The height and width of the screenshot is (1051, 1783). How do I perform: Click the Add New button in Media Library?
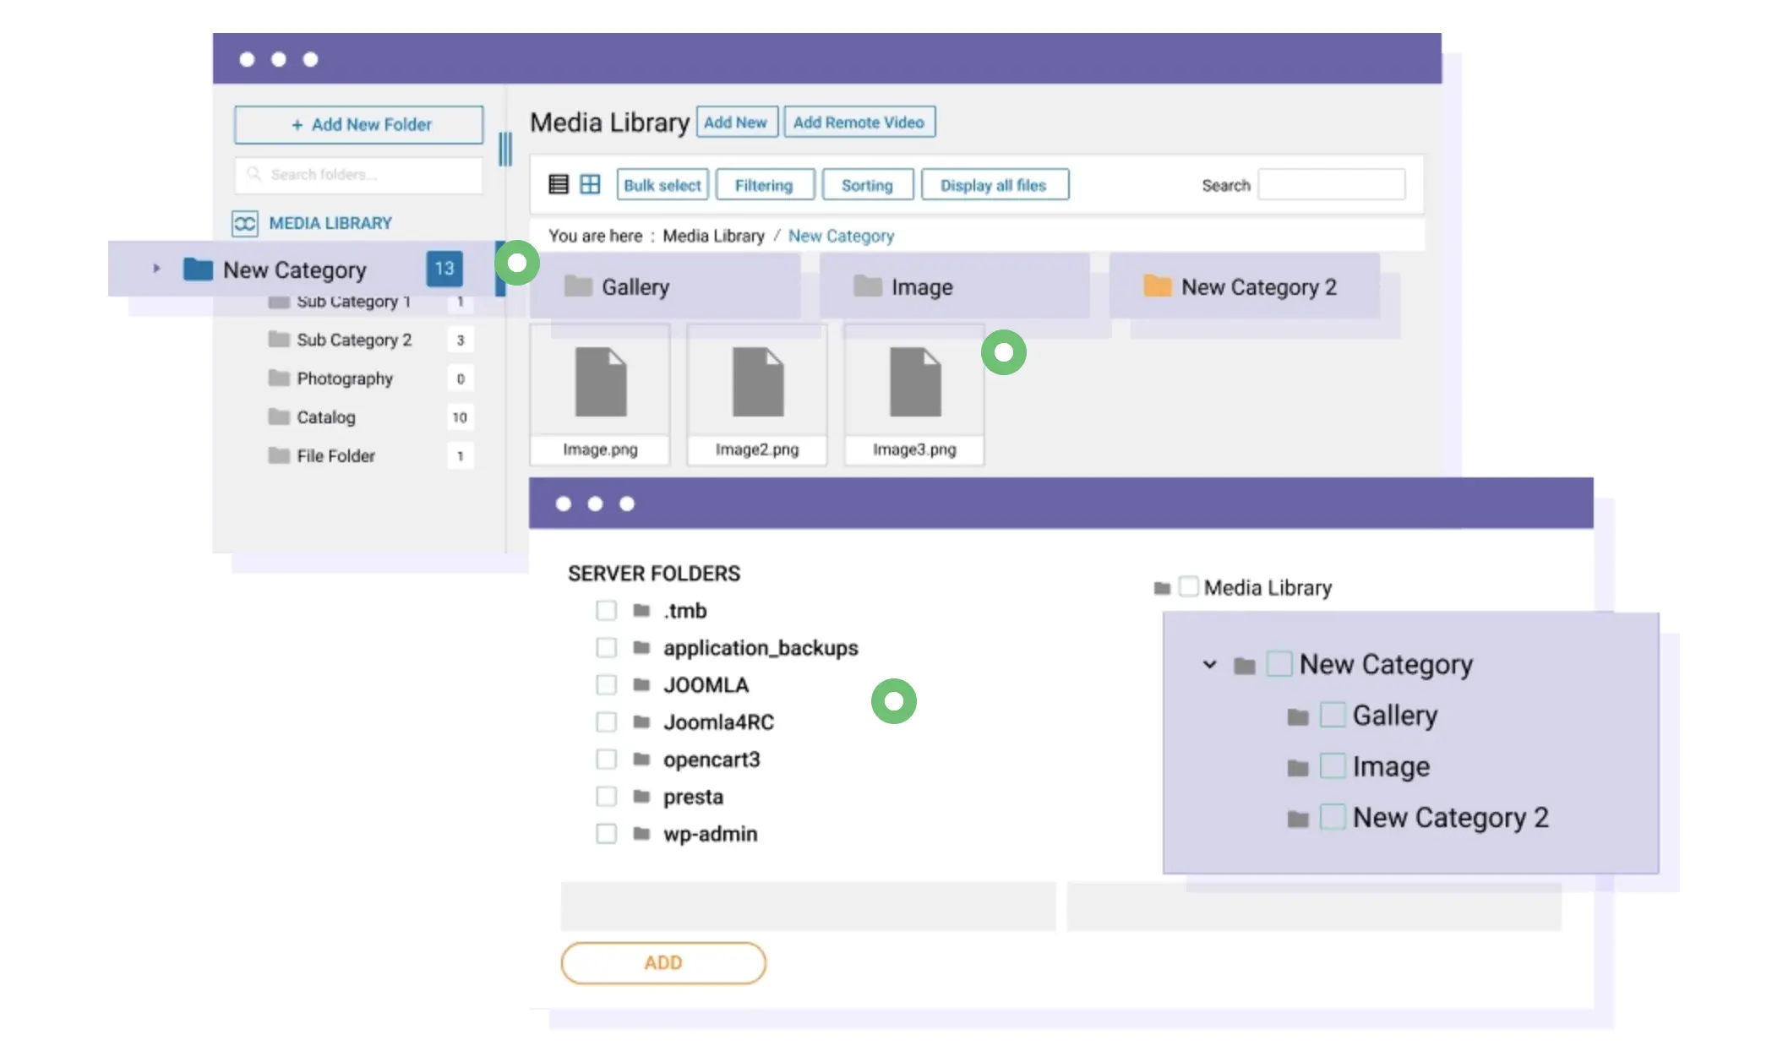734,122
